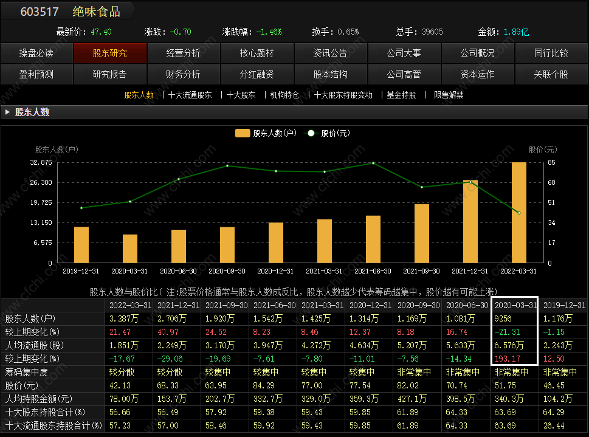Screen dimensions: 589x437
Task: Open the 操盘必读 tab
Action: pos(36,53)
